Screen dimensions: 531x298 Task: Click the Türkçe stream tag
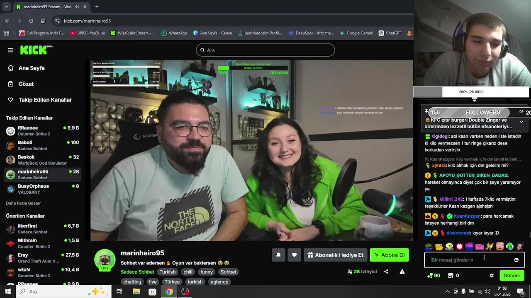(x=172, y=282)
